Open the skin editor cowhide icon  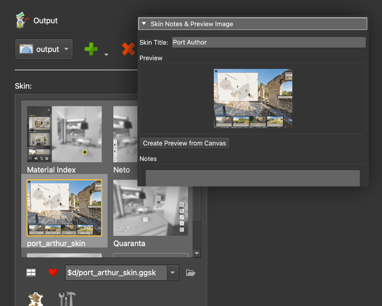click(36, 299)
